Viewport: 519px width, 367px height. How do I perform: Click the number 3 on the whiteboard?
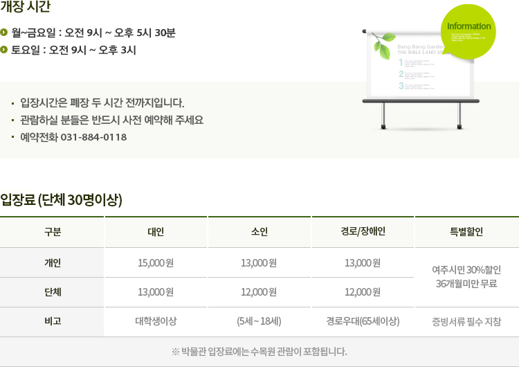click(401, 86)
